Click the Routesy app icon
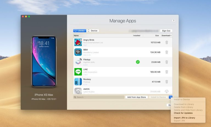This screenshot has height=127, width=211. 78,82
